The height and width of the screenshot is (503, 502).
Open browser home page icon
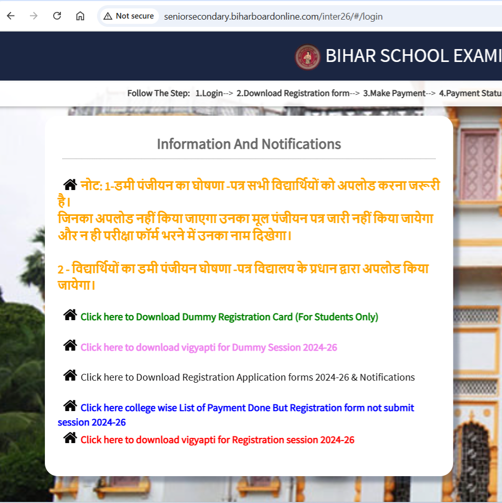click(80, 16)
